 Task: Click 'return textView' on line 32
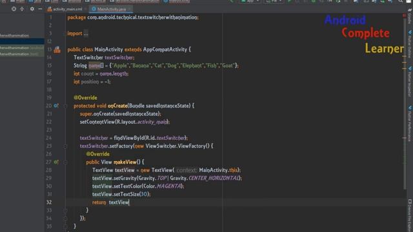click(x=110, y=202)
